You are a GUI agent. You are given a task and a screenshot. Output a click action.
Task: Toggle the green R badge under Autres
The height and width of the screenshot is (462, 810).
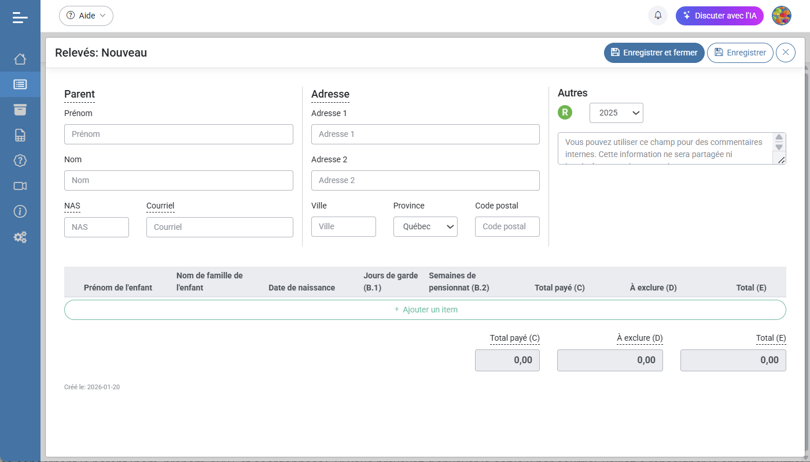pyautogui.click(x=565, y=113)
